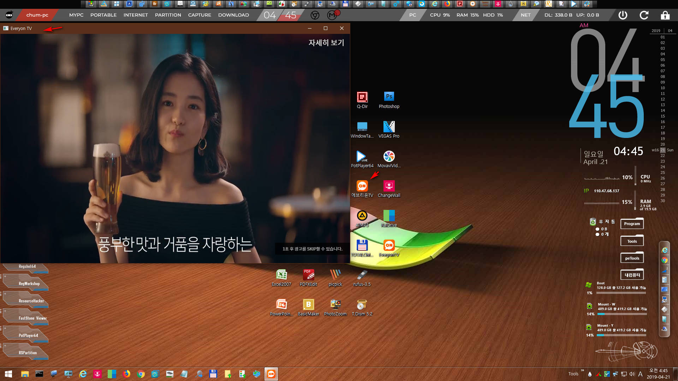Open the TOTALCM... desktop shortcut
Viewport: 678px width, 381px height.
(x=362, y=248)
